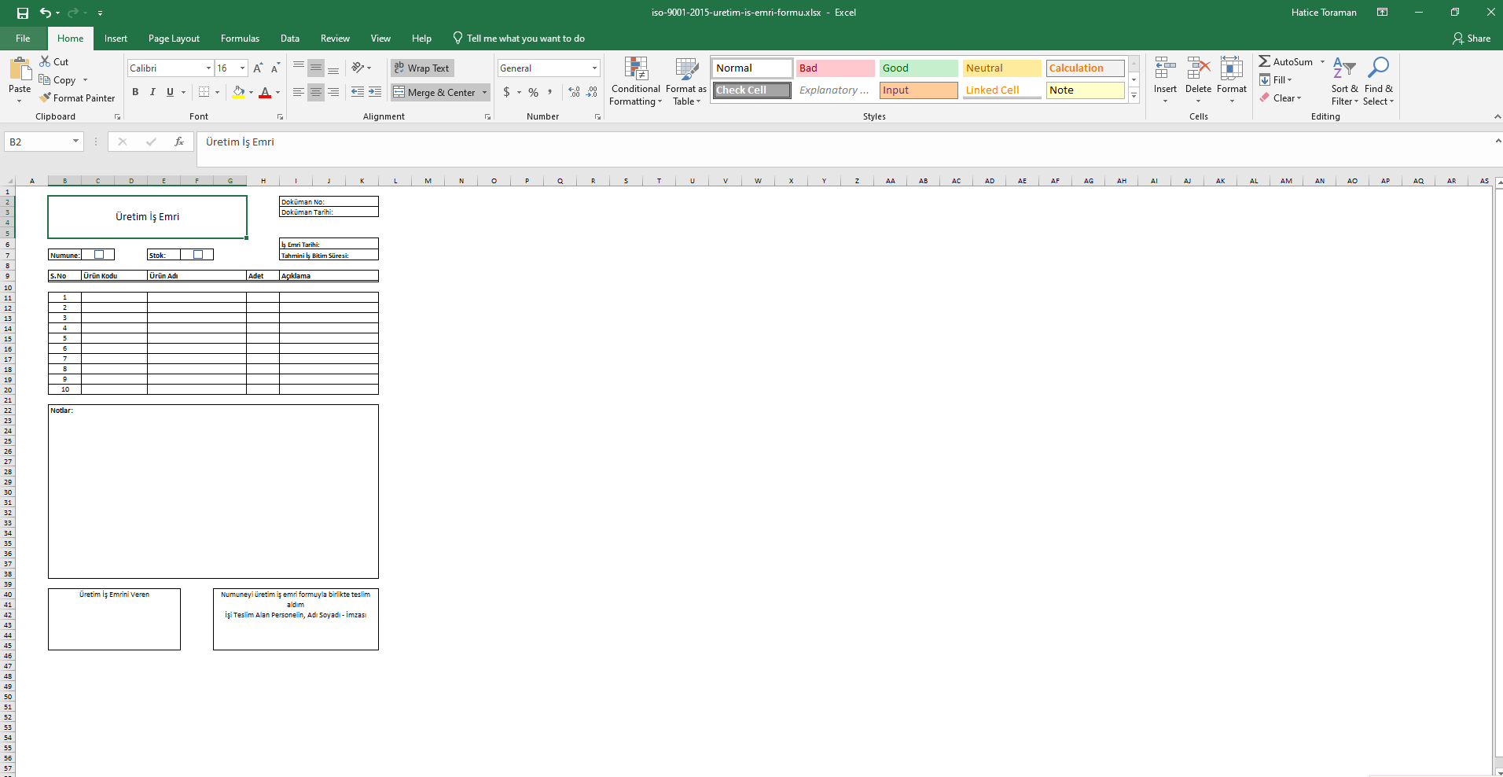Open the General number format dropdown
1503x777 pixels.
(594, 68)
